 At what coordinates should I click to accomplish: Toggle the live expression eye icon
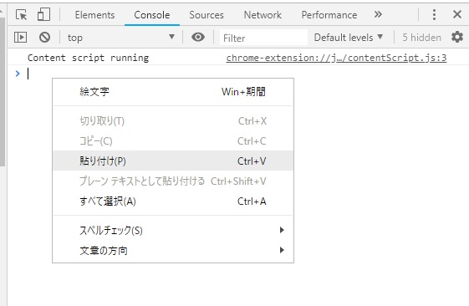coord(198,37)
